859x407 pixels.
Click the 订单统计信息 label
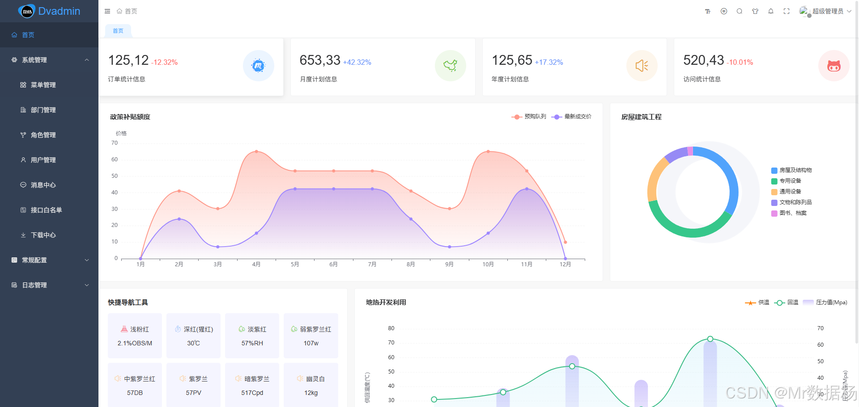click(127, 79)
